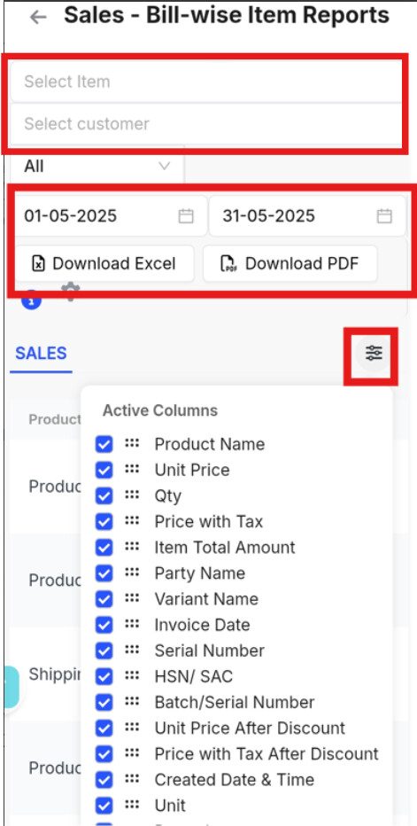Click the gear settings icon

pyautogui.click(x=70, y=291)
